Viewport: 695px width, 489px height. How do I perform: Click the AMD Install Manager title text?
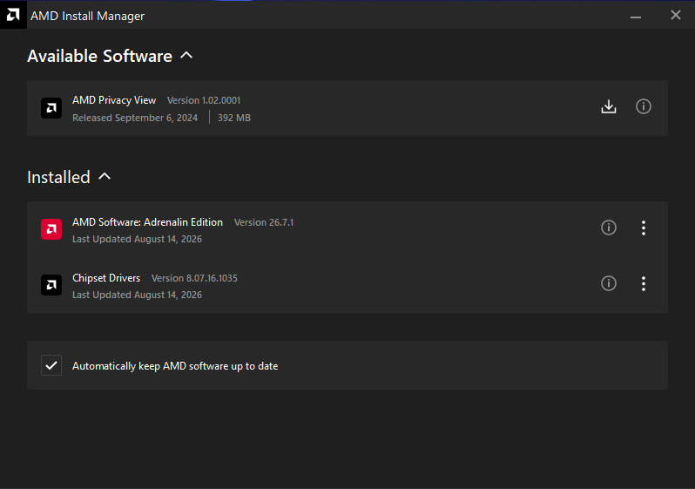coord(87,16)
